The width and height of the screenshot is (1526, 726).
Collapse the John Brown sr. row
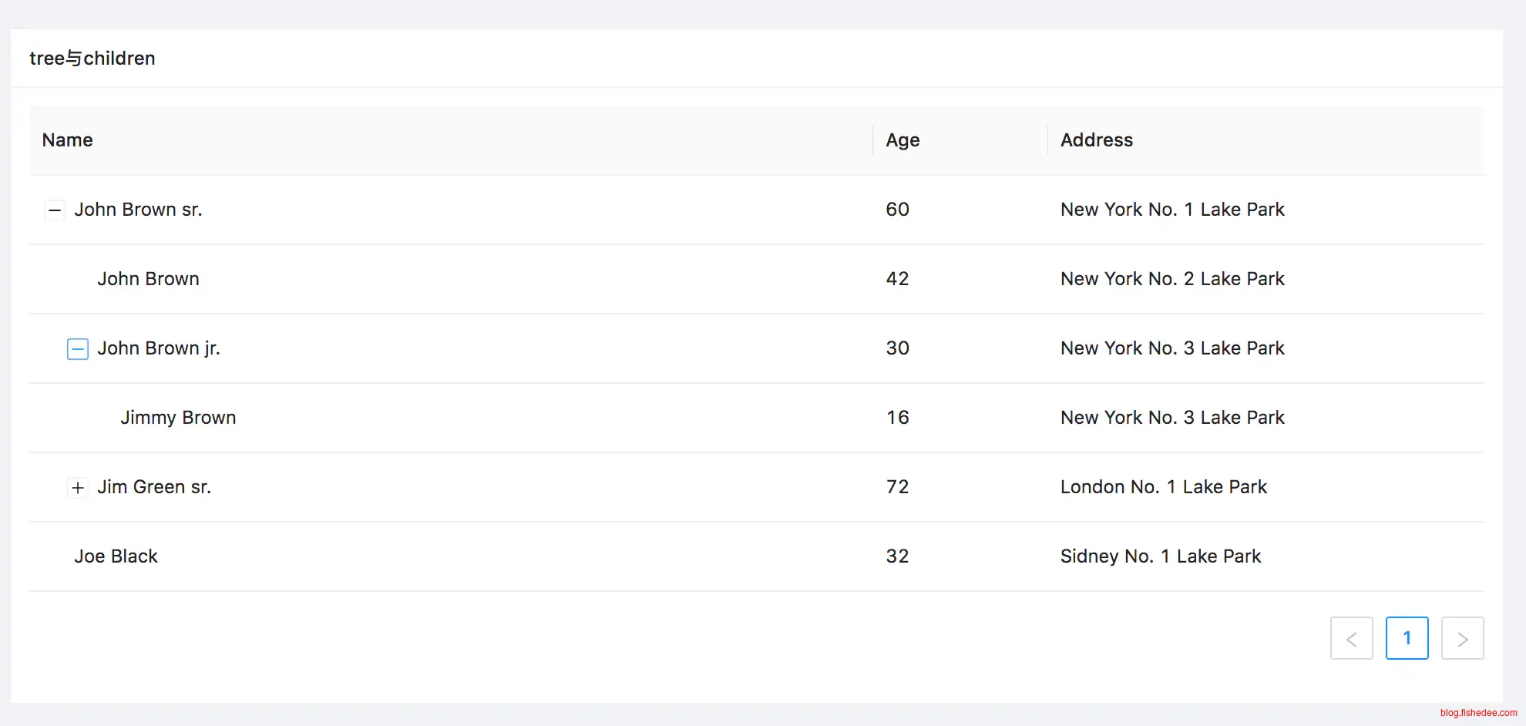(x=55, y=210)
